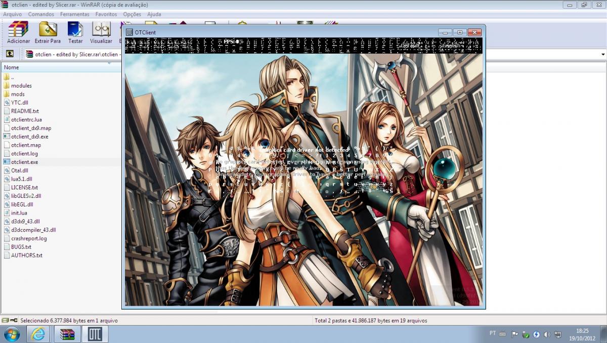Click the blue lightning bolt tray icon
The image size is (607, 343).
pos(537,334)
